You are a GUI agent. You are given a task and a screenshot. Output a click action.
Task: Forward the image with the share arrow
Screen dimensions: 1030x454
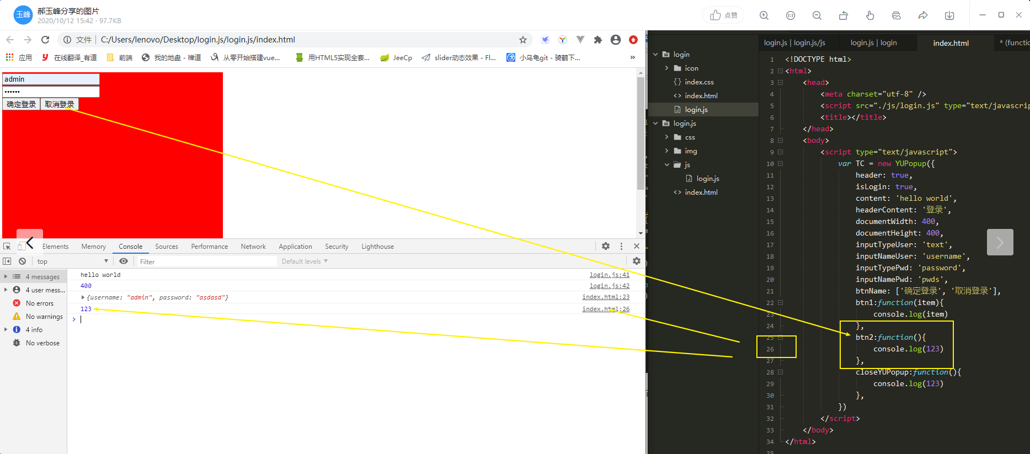(x=923, y=15)
